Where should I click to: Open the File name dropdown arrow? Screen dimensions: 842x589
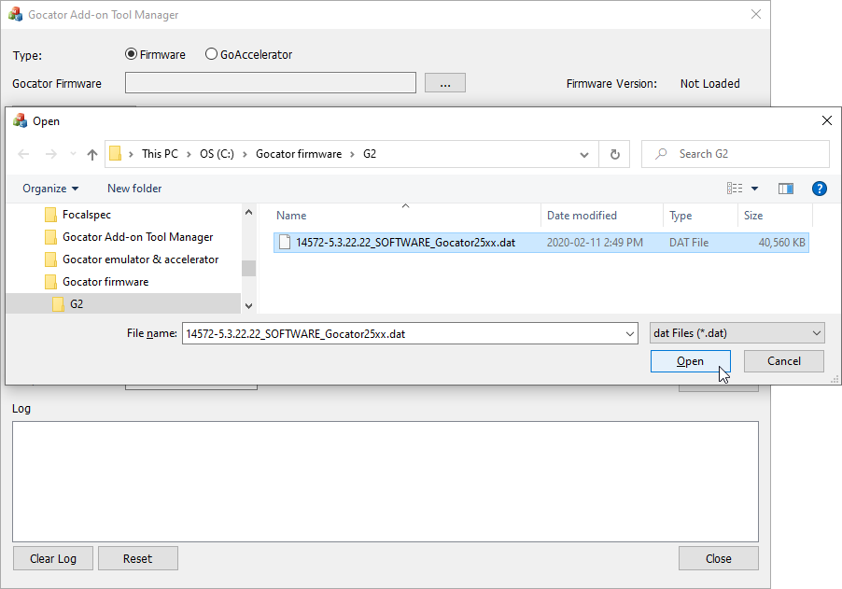[630, 334]
